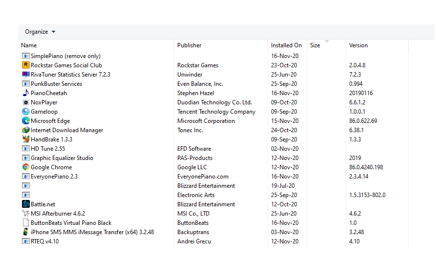Select RivaTuner Statistics Server 7.2.3 entry
Screen dimensions: 444x259
click(x=70, y=74)
